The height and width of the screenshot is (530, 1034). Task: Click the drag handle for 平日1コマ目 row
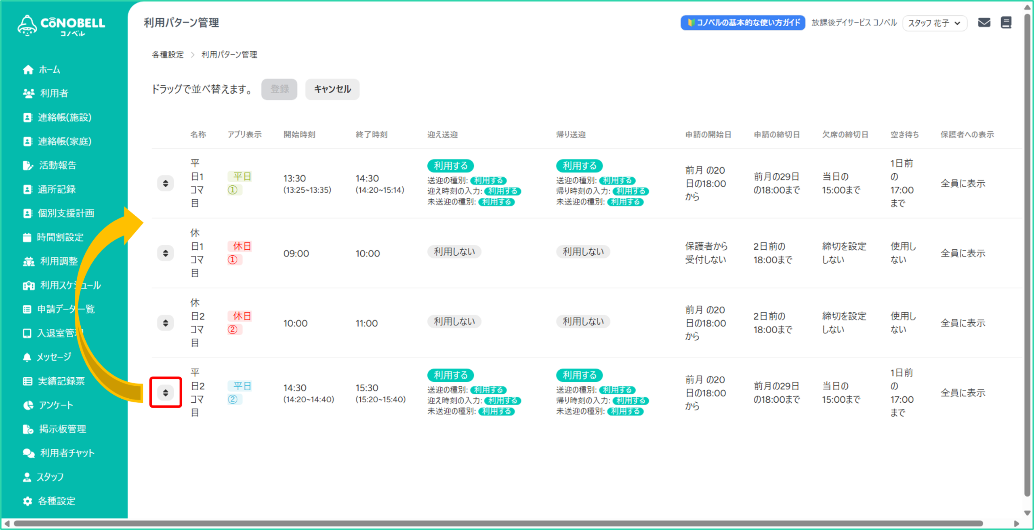tap(166, 183)
